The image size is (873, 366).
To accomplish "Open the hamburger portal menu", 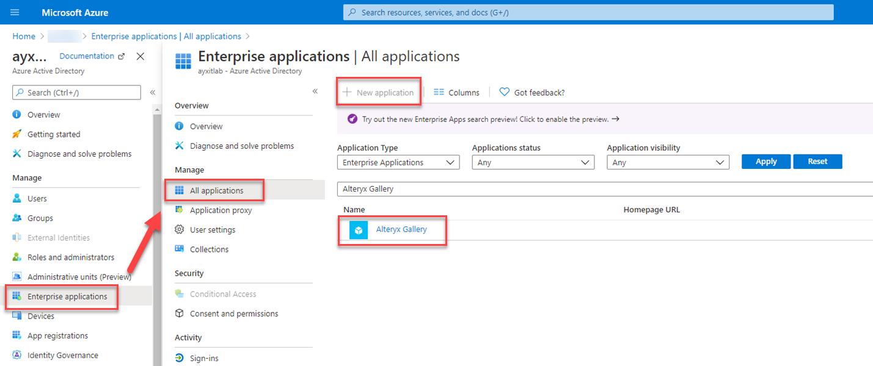I will [x=15, y=12].
